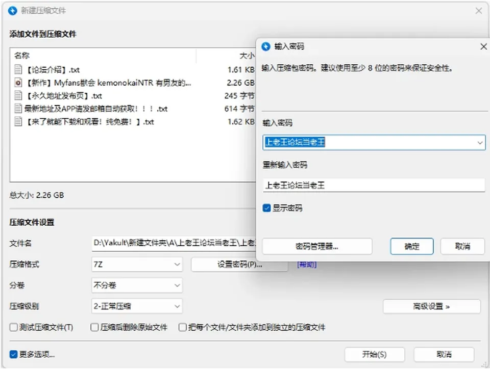Toggle the 更多选项... checkbox
This screenshot has width=490, height=369.
(13, 354)
